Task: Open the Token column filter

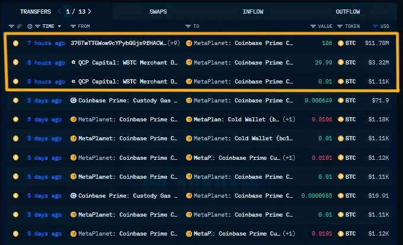Action: pos(340,26)
